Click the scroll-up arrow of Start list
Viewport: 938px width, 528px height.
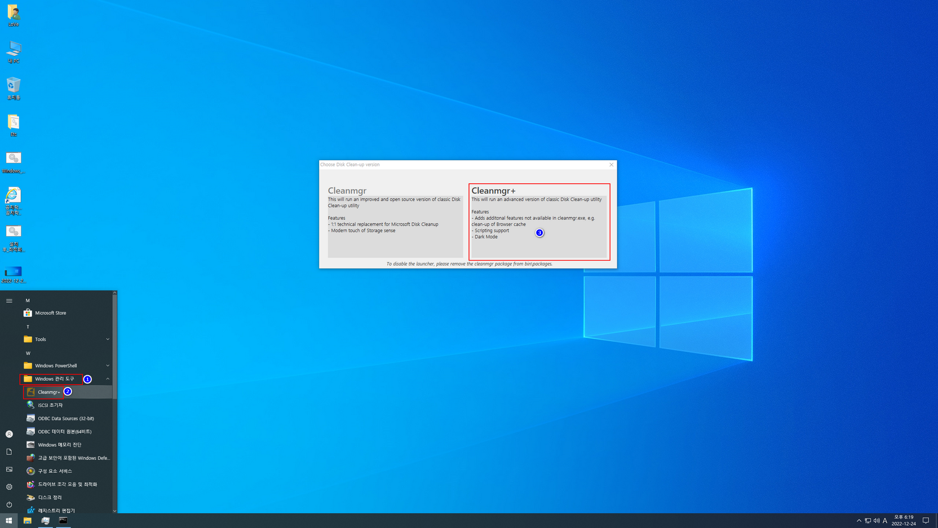[115, 293]
